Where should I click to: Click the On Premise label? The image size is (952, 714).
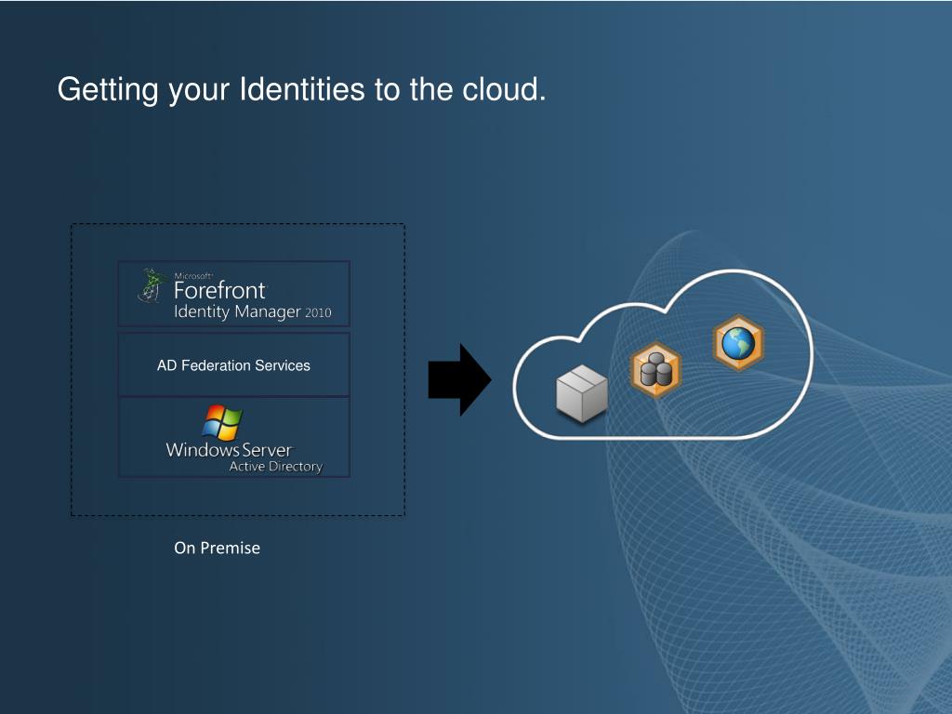point(218,548)
